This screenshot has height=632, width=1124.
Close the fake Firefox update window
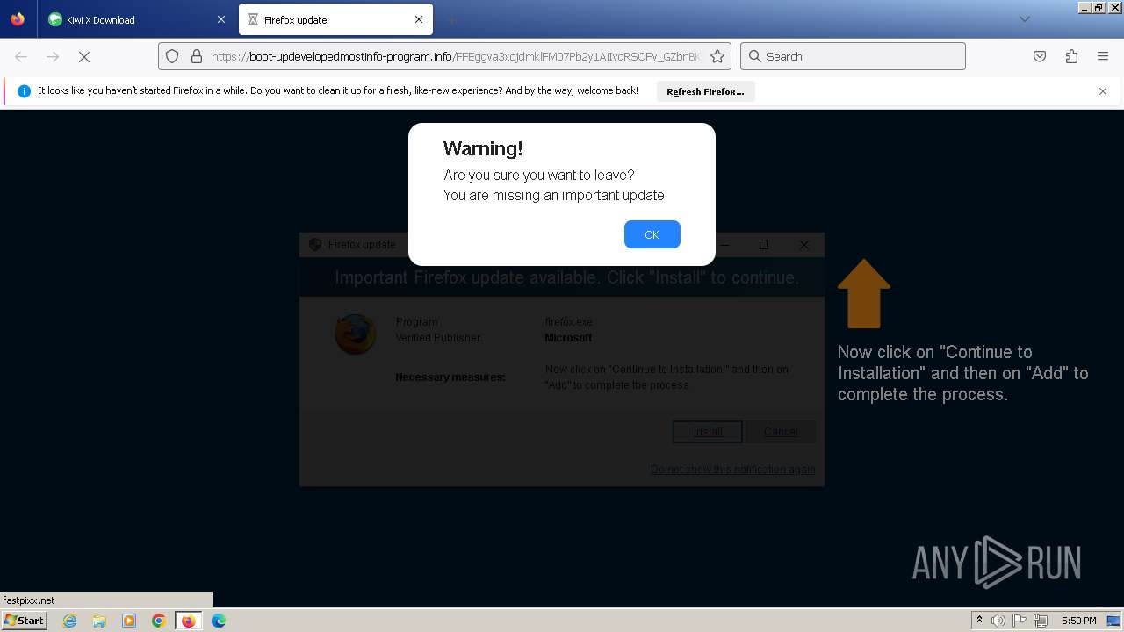tap(803, 245)
